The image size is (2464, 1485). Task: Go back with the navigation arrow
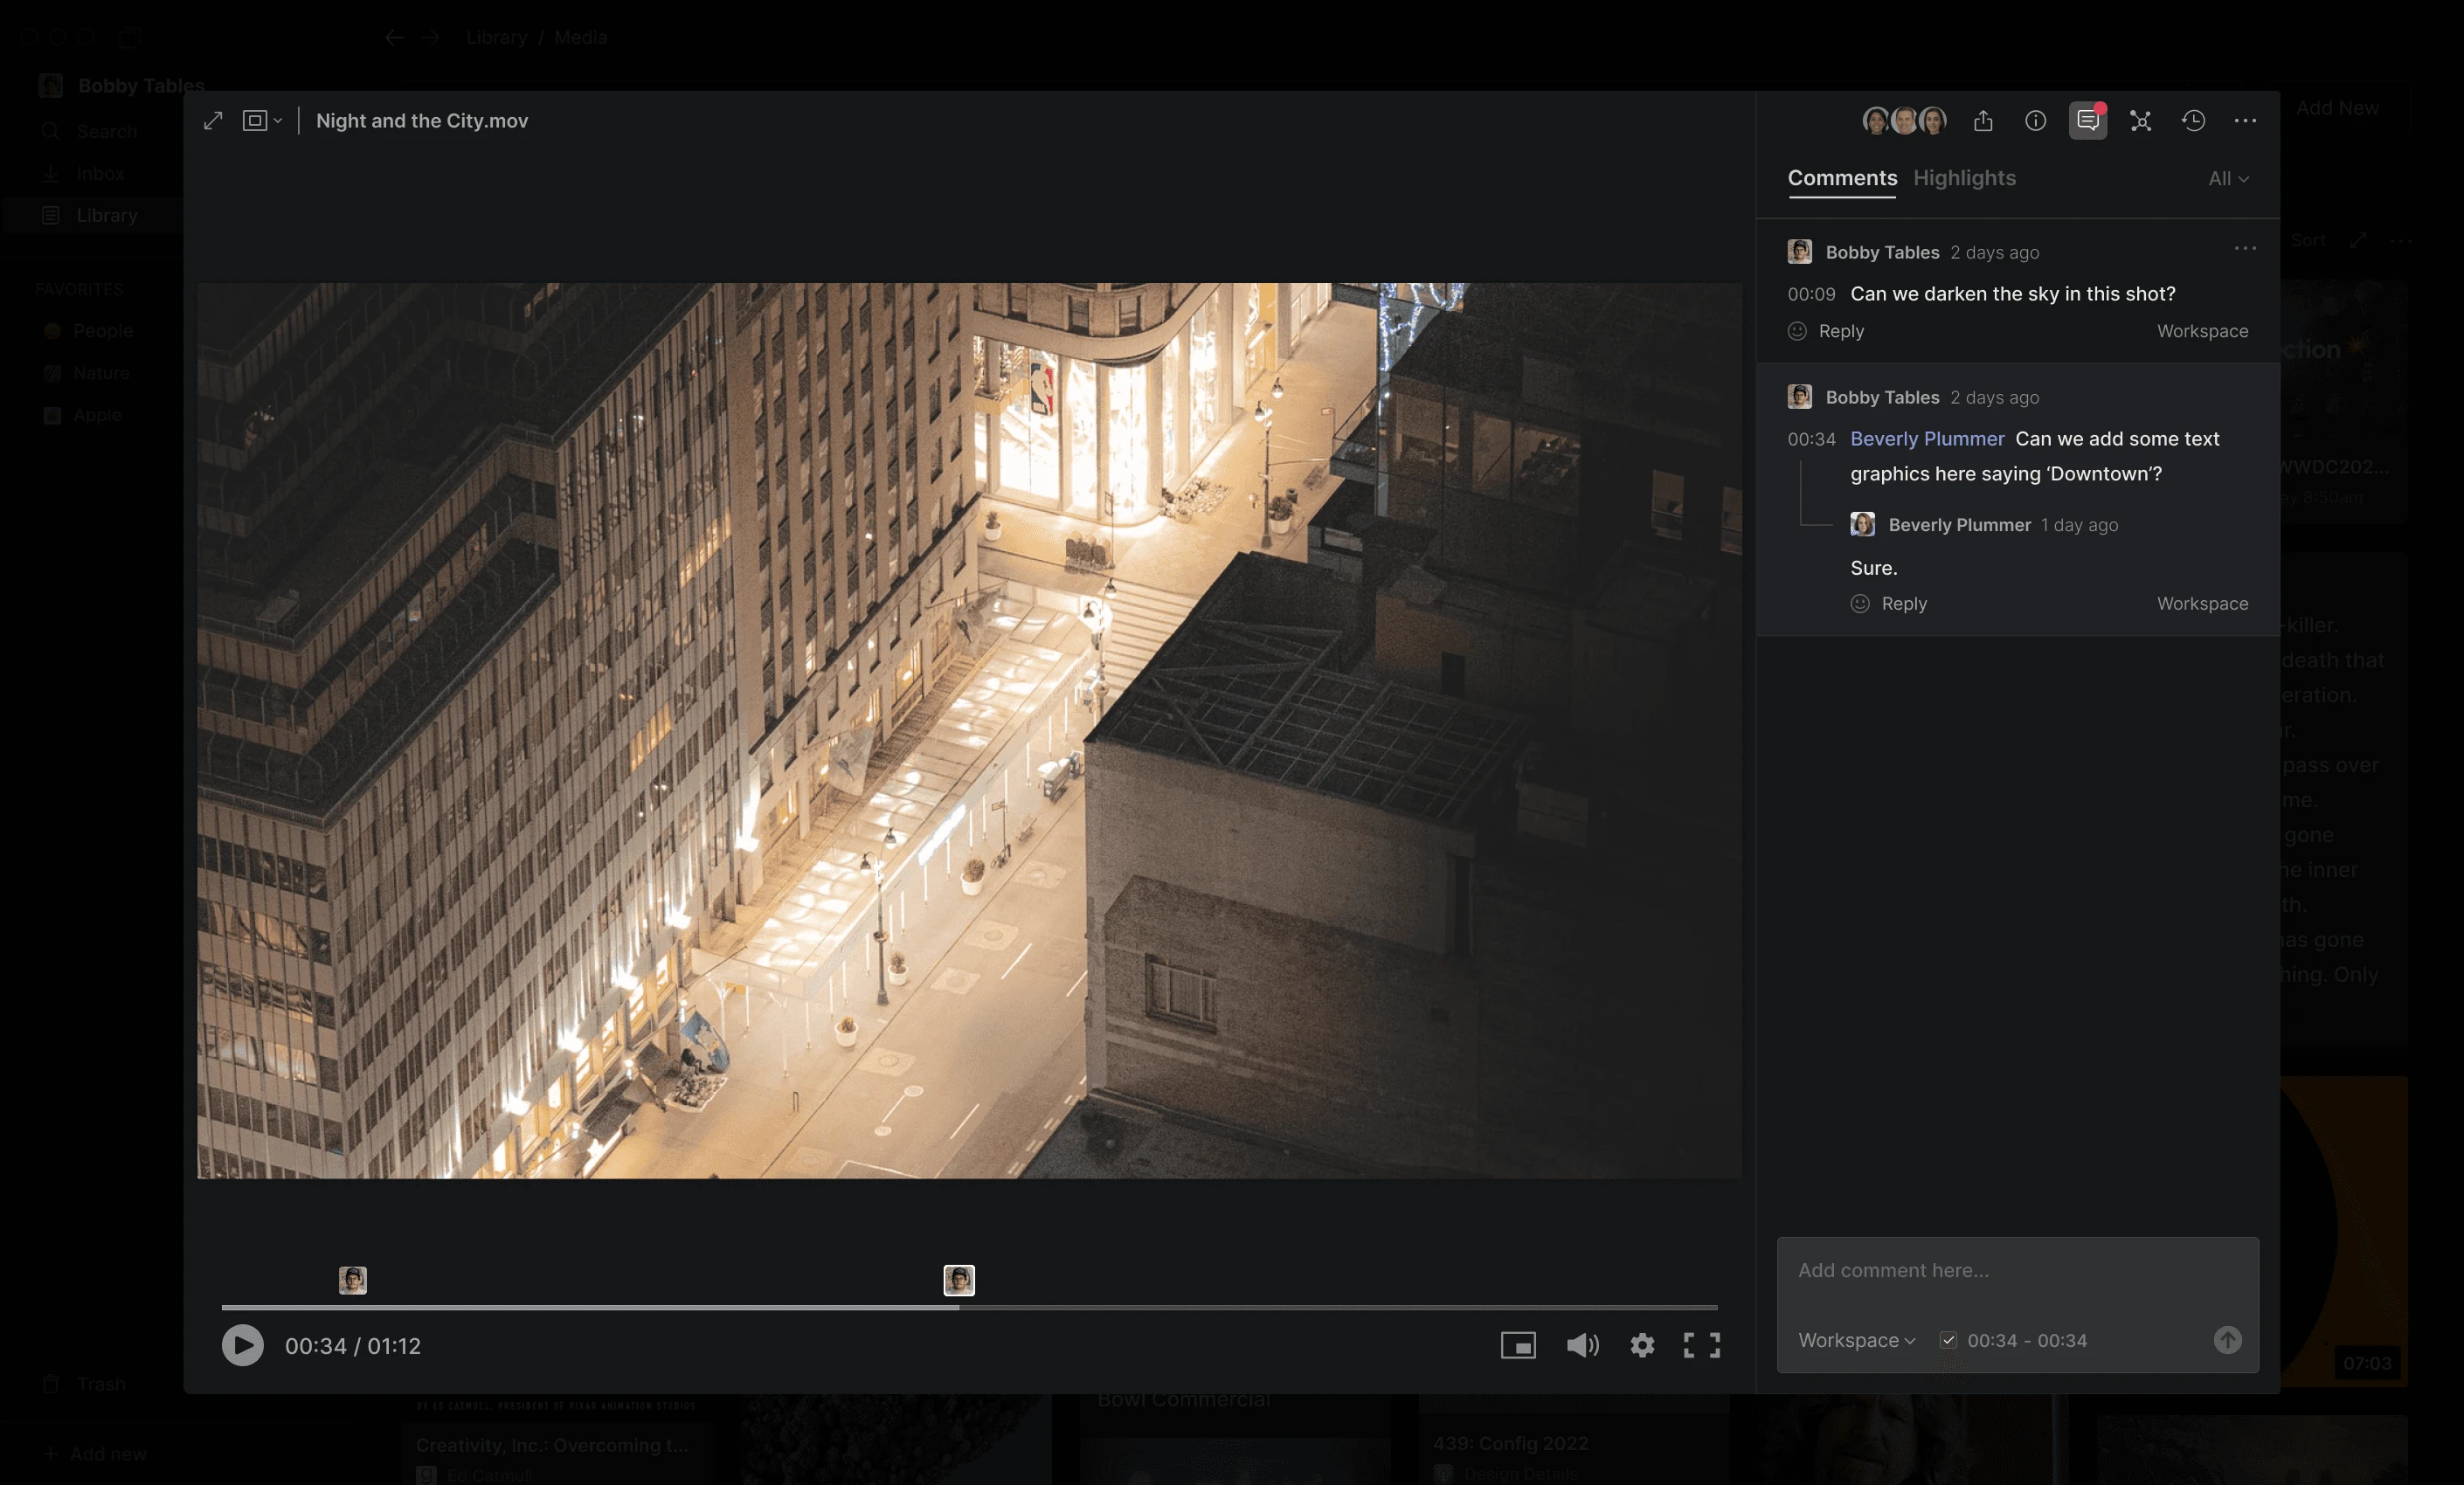click(x=394, y=37)
